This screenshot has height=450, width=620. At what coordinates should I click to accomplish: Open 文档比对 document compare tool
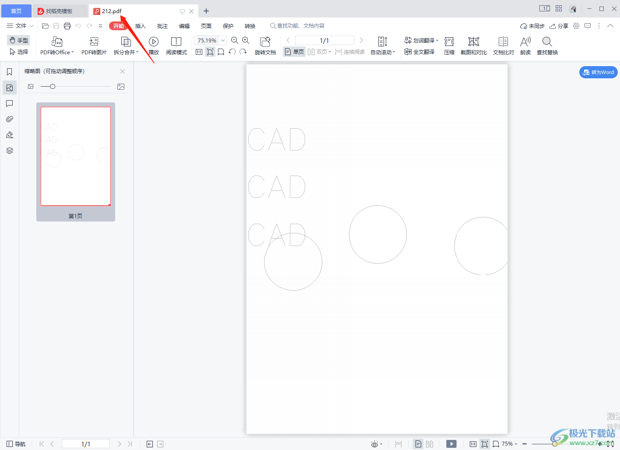tap(504, 46)
